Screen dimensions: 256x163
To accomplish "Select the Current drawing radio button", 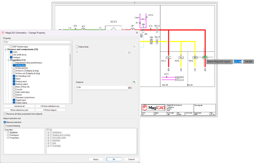I will pos(5,126).
